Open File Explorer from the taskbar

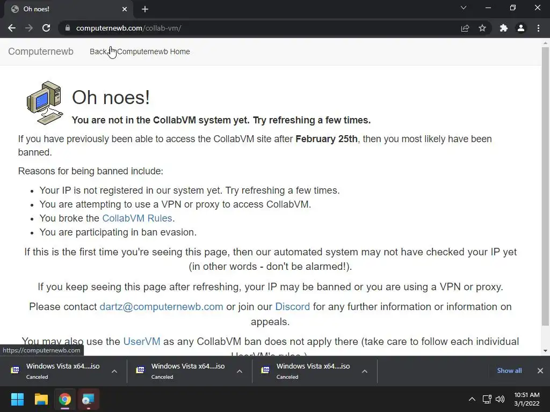[x=41, y=399]
